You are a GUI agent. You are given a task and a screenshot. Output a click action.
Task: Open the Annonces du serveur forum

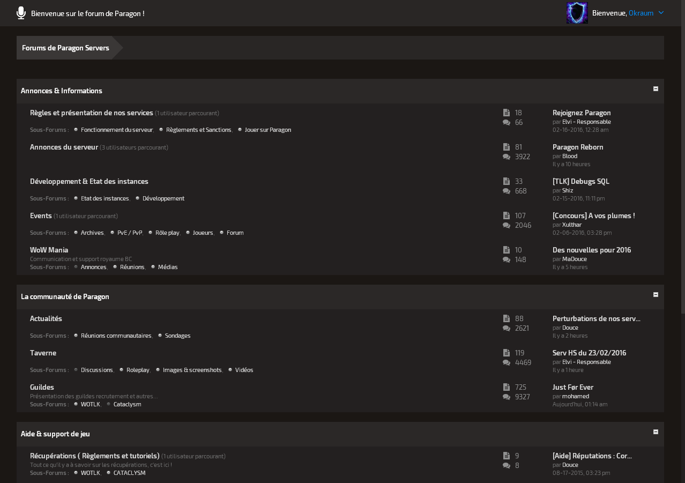(x=64, y=147)
